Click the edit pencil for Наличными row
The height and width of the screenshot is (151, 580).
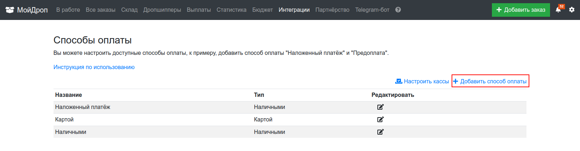[381, 132]
